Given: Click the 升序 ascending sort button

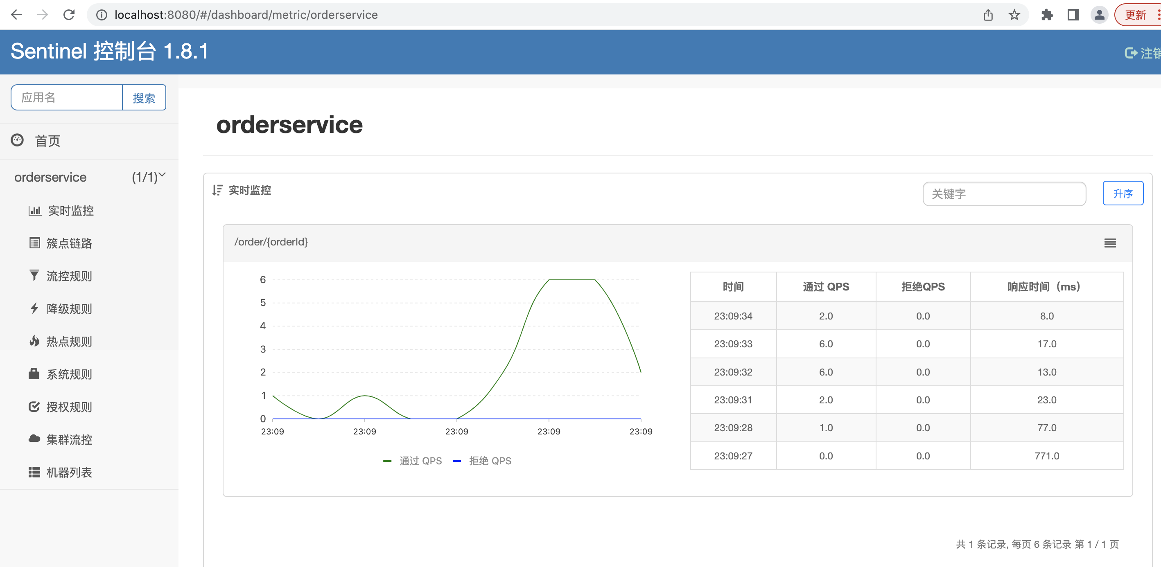Looking at the screenshot, I should (x=1123, y=193).
